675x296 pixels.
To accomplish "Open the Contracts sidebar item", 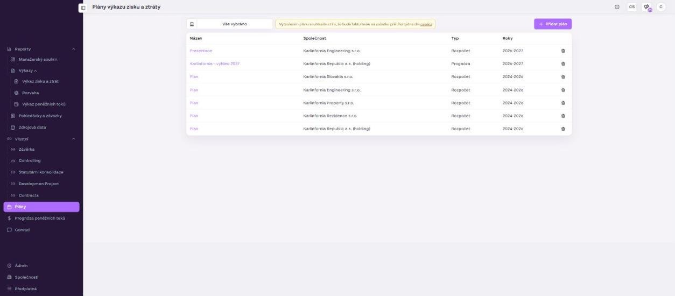I will point(29,195).
